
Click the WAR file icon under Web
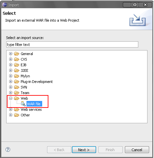coord(23,104)
